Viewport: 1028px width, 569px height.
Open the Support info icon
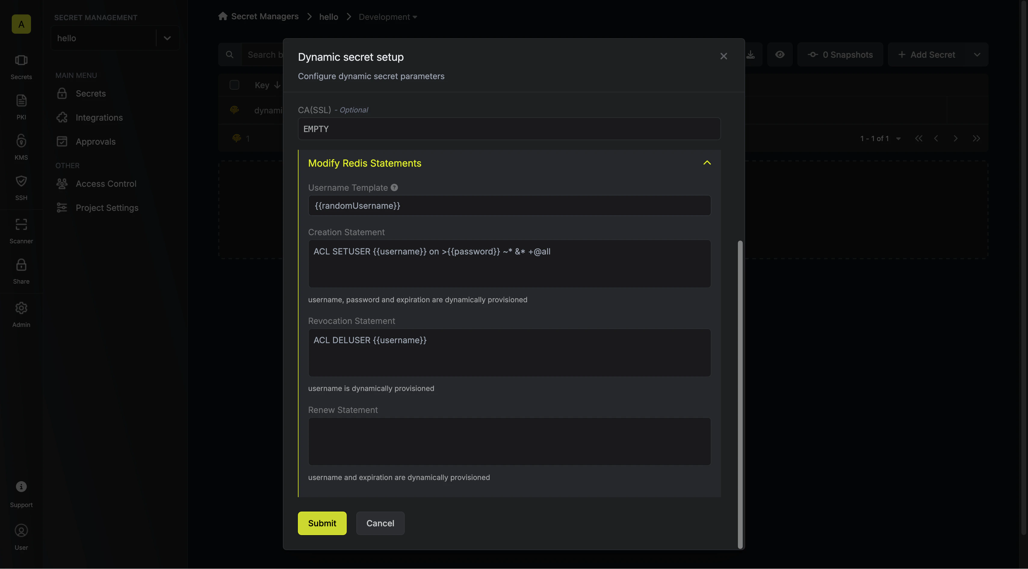pos(21,487)
